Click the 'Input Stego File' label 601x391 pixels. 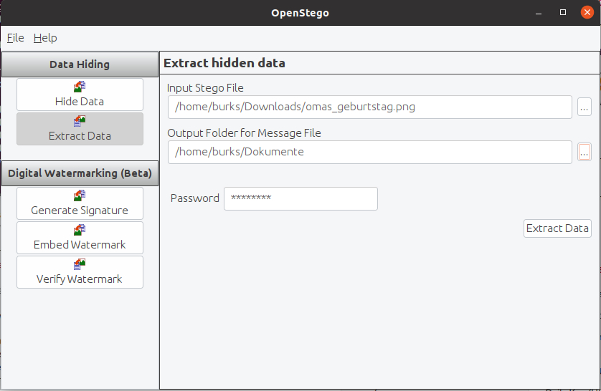point(205,88)
